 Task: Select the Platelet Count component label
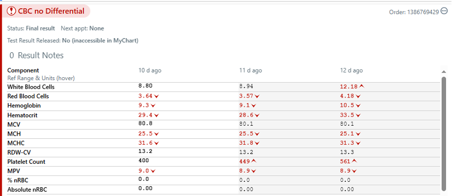click(26, 162)
